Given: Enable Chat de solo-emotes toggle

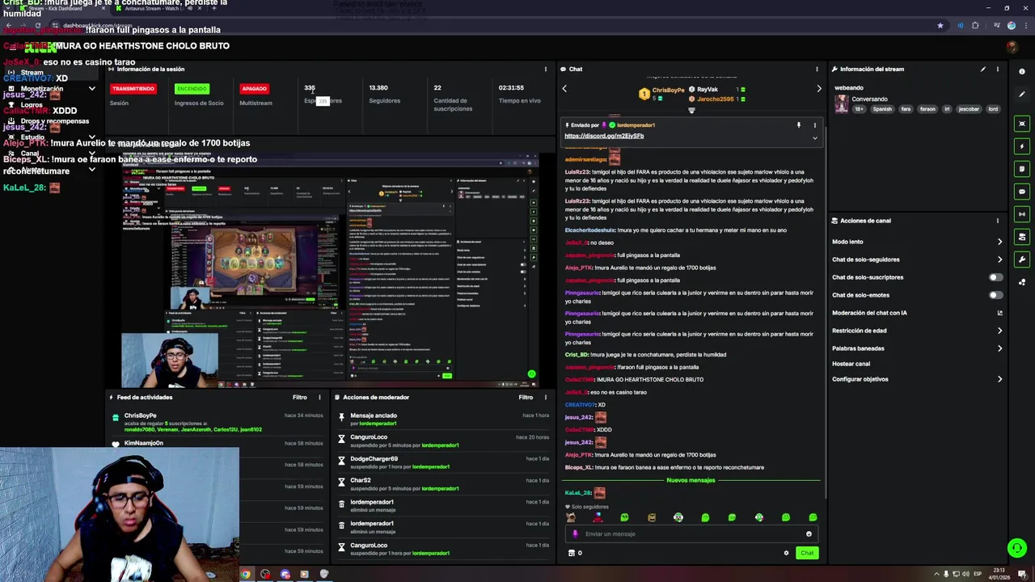Looking at the screenshot, I should (996, 295).
